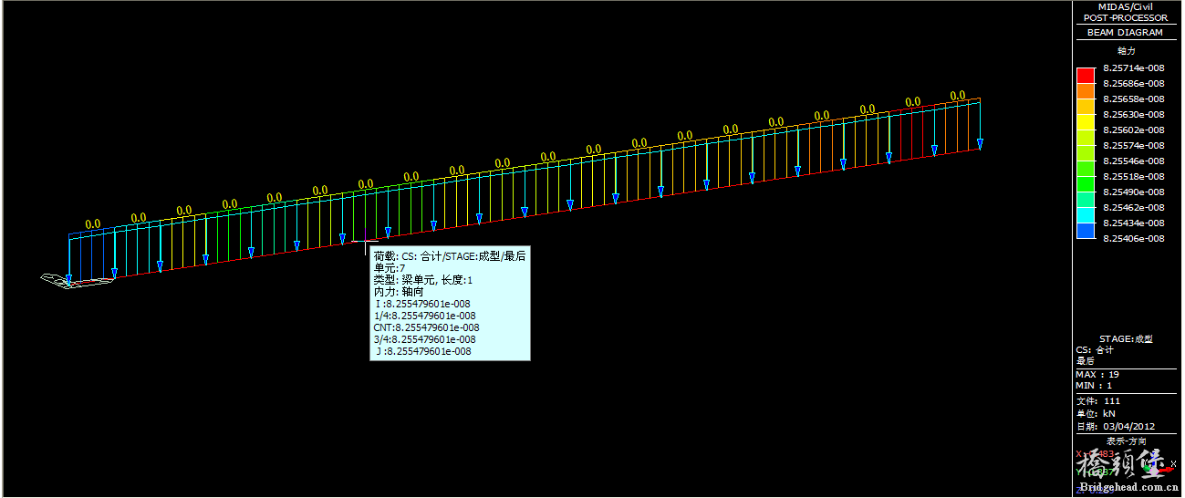This screenshot has width=1185, height=498.
Task: Click the tooltip line 类型: 梁单元, 长度:1
Action: 423,280
